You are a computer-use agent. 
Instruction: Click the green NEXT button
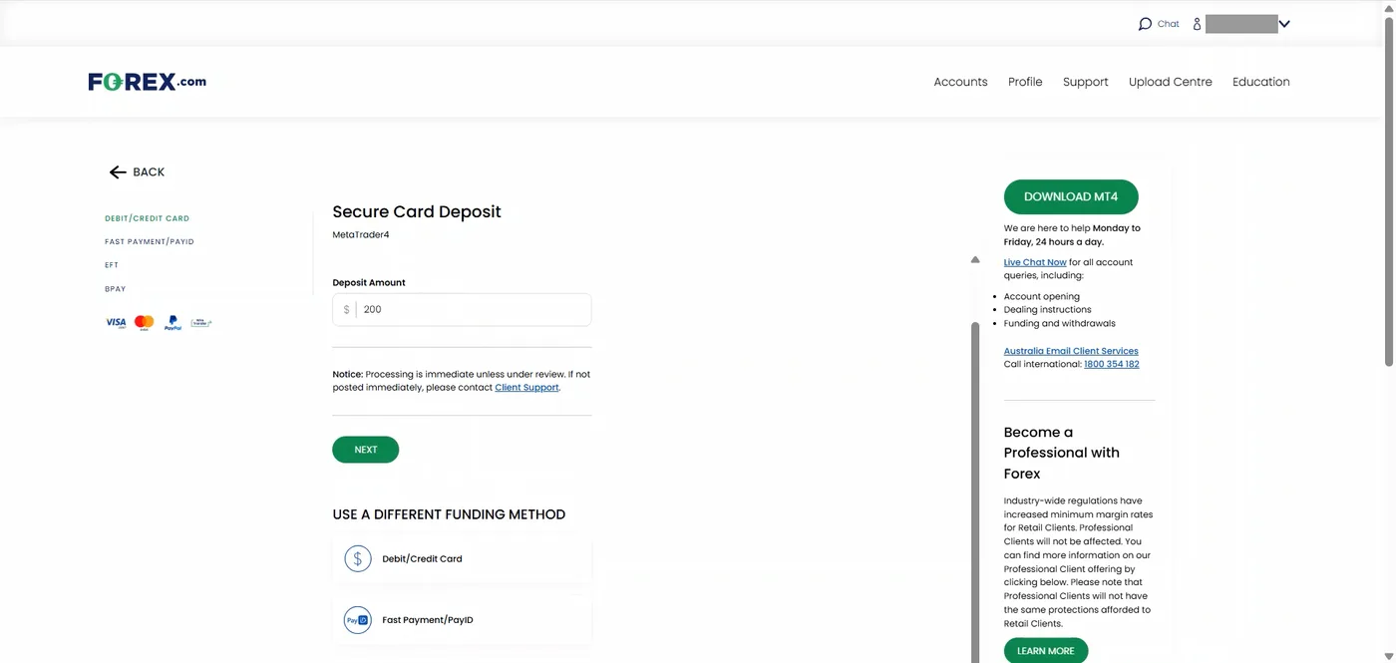(x=366, y=450)
